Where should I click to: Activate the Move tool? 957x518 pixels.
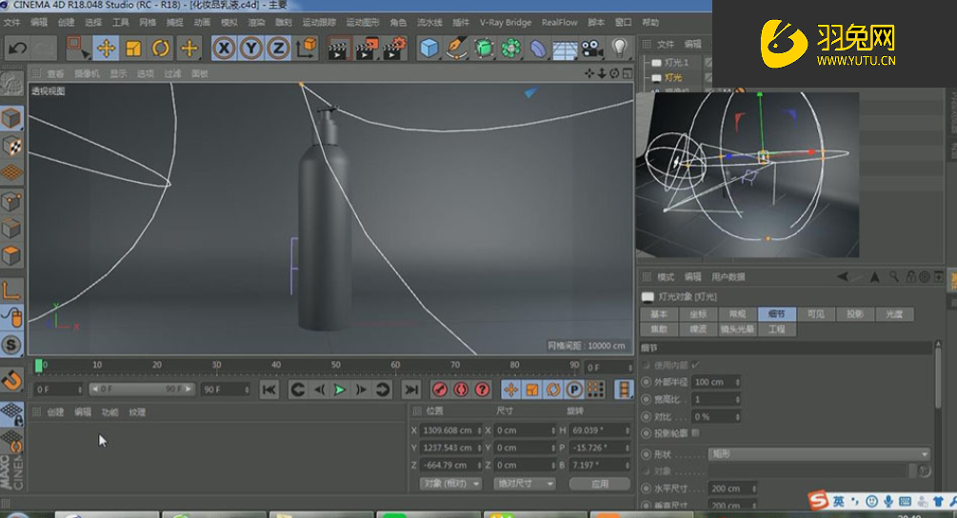point(107,49)
